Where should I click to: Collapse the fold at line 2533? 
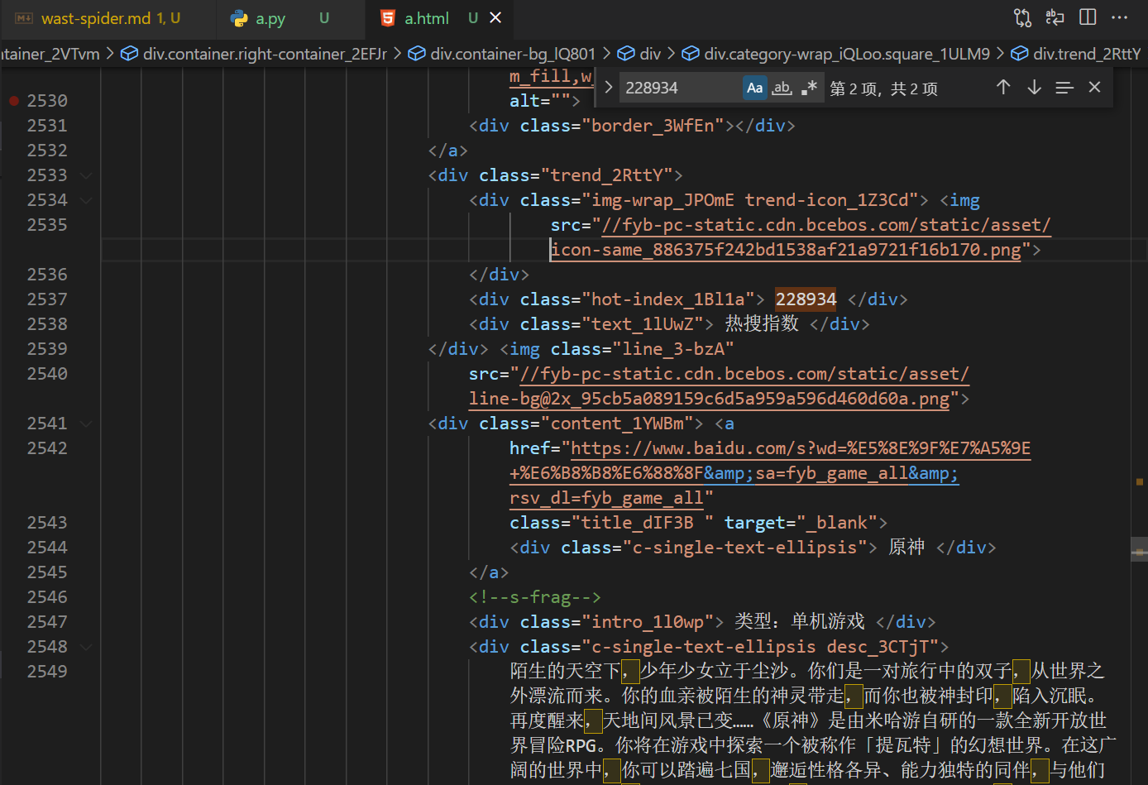pos(86,175)
